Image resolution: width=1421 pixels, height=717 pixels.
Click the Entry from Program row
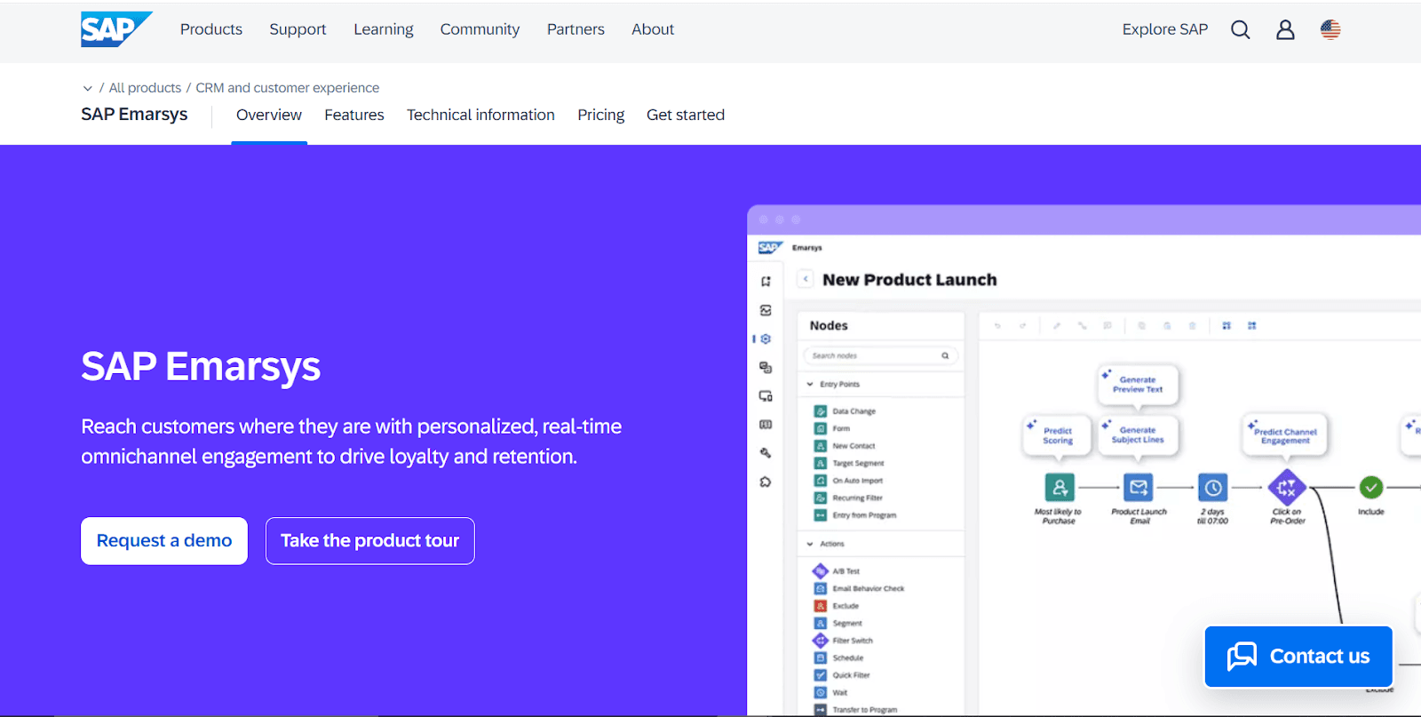point(855,515)
